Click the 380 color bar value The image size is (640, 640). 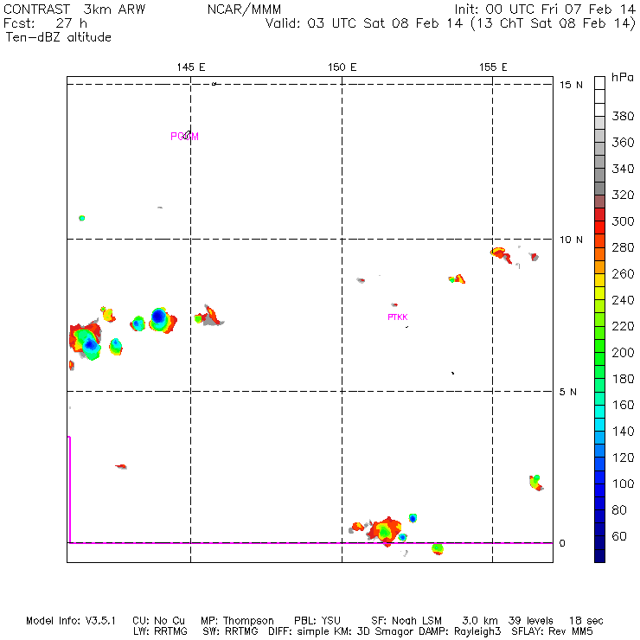tap(623, 117)
